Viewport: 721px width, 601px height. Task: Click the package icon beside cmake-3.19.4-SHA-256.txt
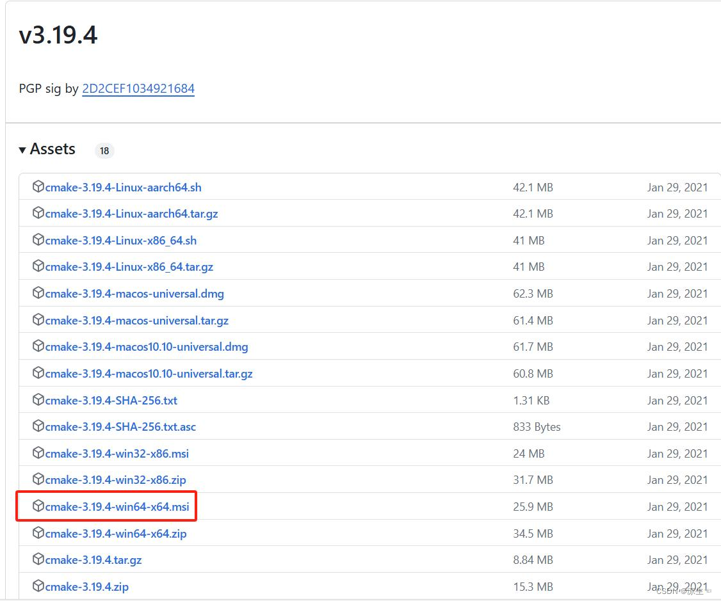(38, 400)
